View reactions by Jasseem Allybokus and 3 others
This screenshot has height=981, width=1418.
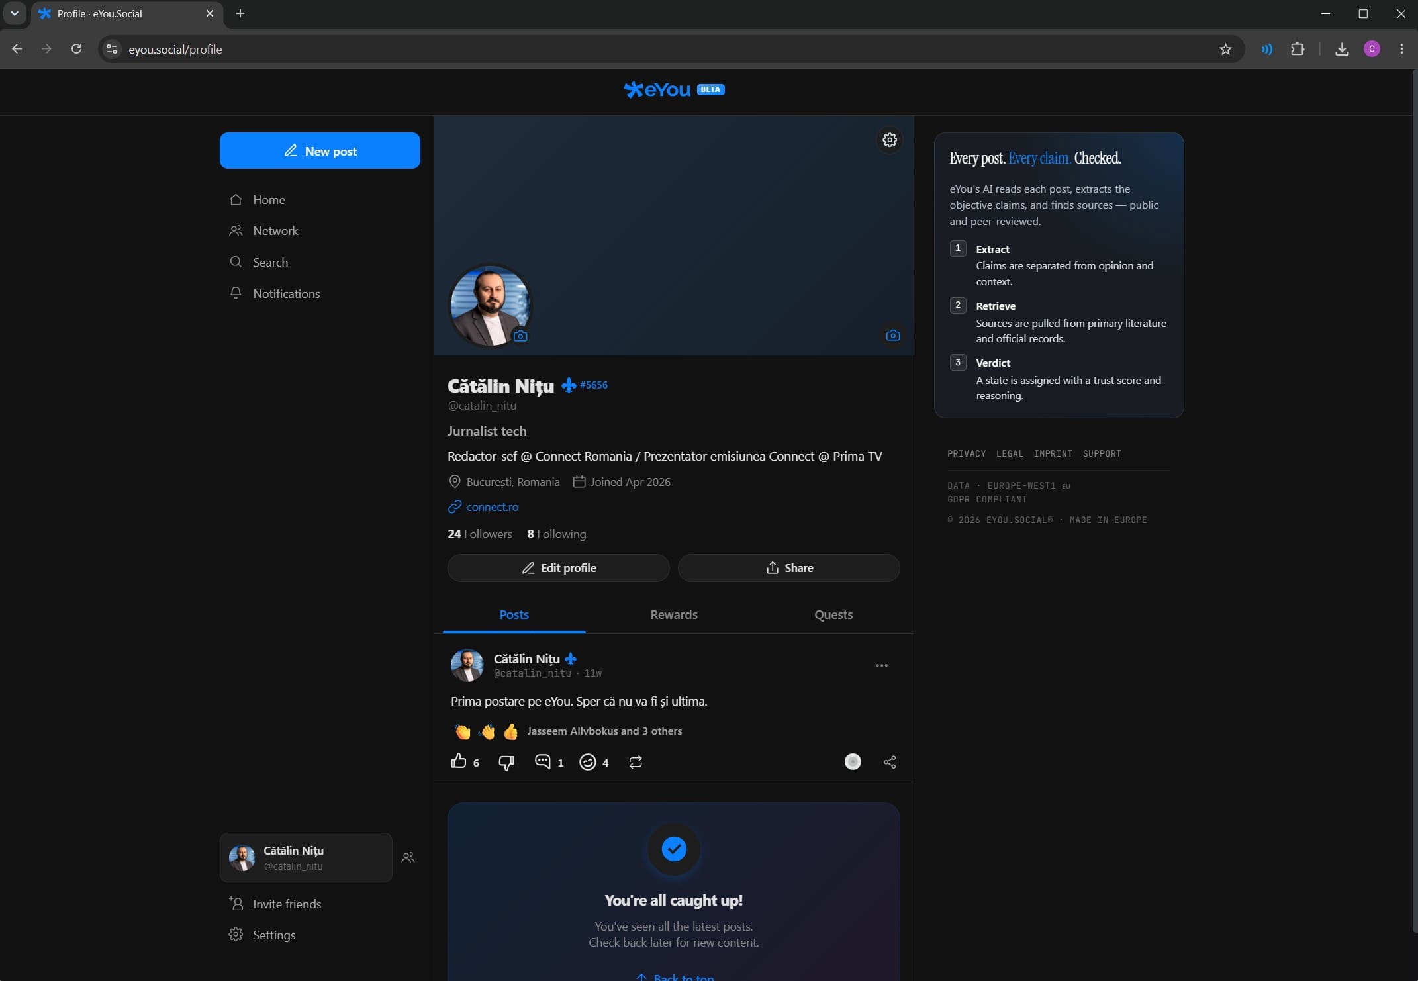[604, 731]
